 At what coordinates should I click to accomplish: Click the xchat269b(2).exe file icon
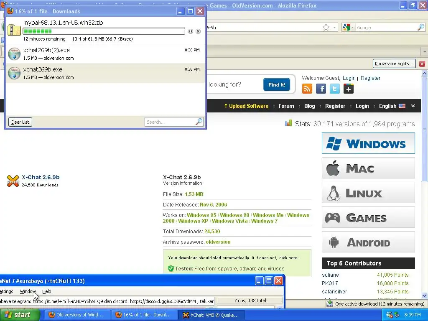click(x=14, y=54)
